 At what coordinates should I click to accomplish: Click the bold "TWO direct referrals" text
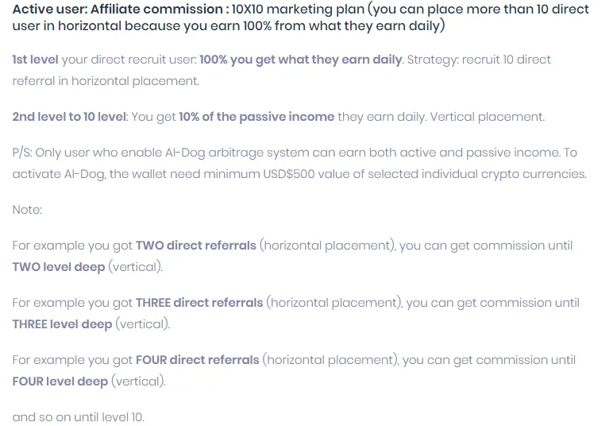point(196,246)
